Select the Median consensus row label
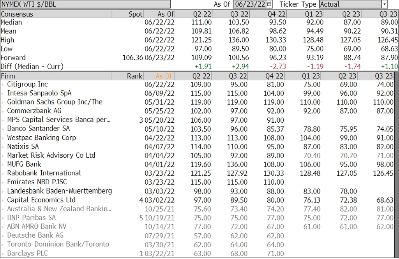 tap(11, 22)
